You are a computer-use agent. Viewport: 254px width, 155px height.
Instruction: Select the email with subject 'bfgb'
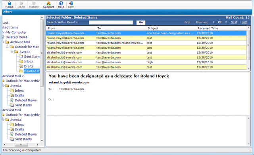pos(146,62)
